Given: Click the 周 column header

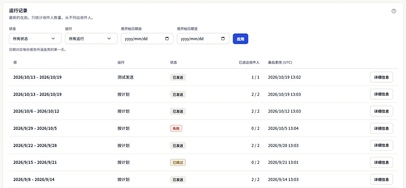Looking at the screenshot, I should (15, 62).
